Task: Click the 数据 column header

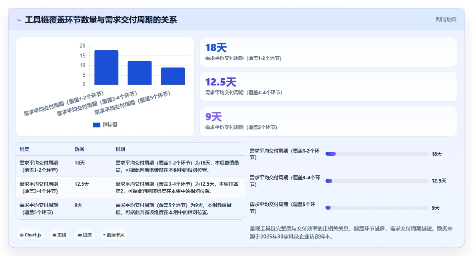Action: tap(79, 149)
